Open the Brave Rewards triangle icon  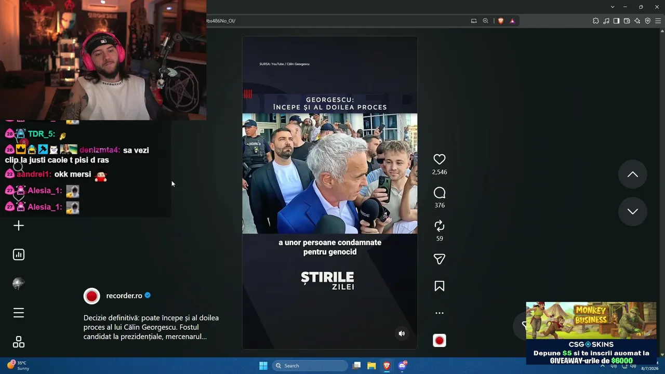[x=512, y=21]
